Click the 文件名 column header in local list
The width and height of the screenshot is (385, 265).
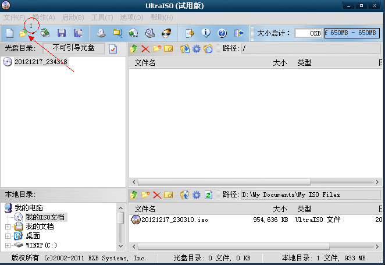[x=145, y=209]
